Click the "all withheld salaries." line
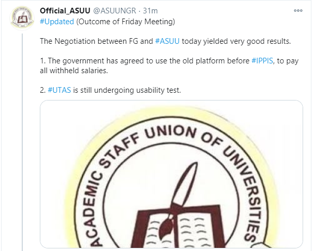314x251 pixels. click(74, 70)
